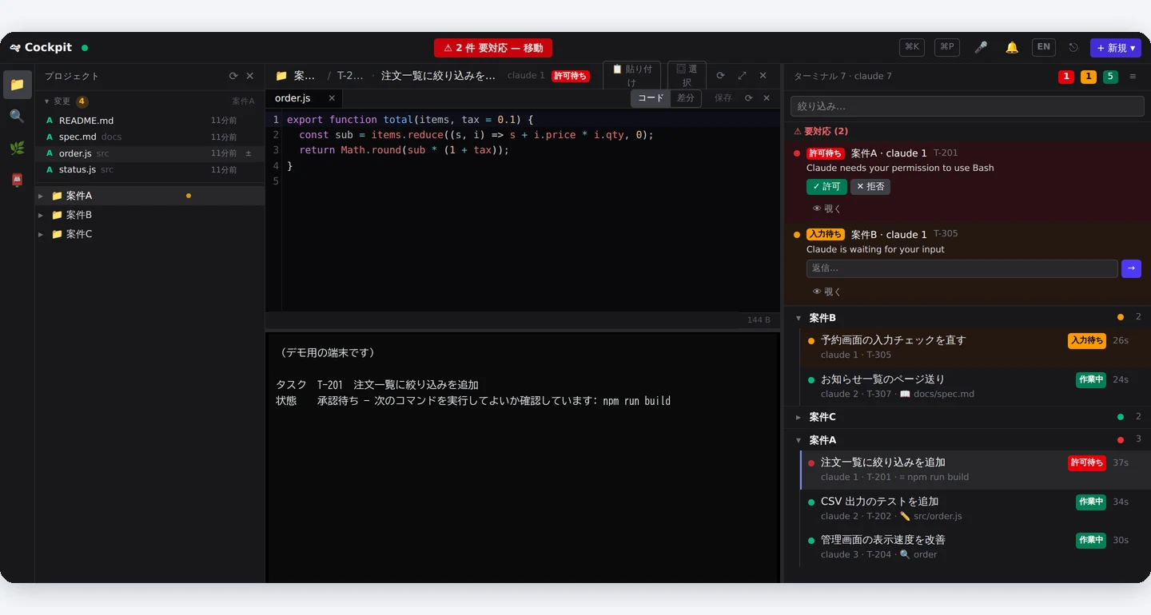This screenshot has width=1151, height=615.
Task: Toggle the EN language button
Action: pyautogui.click(x=1043, y=47)
